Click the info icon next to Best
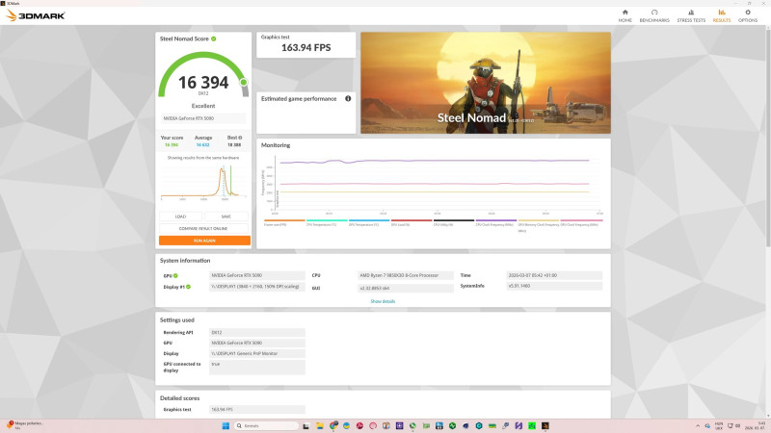 tap(240, 138)
